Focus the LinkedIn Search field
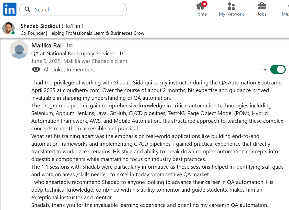The height and width of the screenshot is (210, 289). pos(77,9)
